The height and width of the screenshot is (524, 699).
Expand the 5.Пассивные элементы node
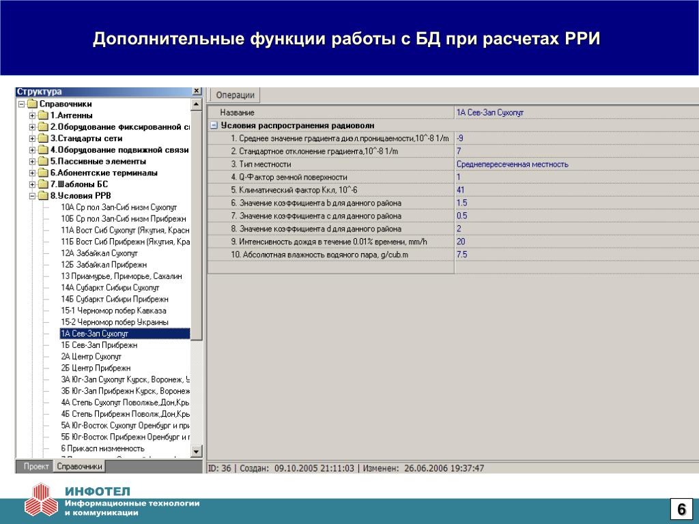tap(32, 162)
